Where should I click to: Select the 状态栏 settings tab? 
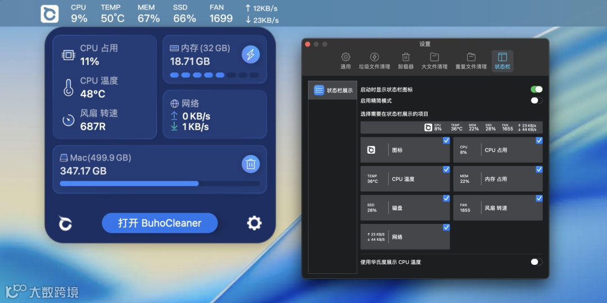[x=502, y=62]
